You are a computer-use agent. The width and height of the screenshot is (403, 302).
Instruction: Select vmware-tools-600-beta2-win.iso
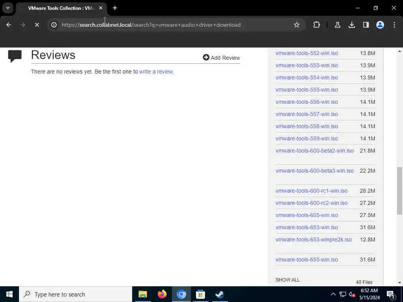tap(314, 151)
